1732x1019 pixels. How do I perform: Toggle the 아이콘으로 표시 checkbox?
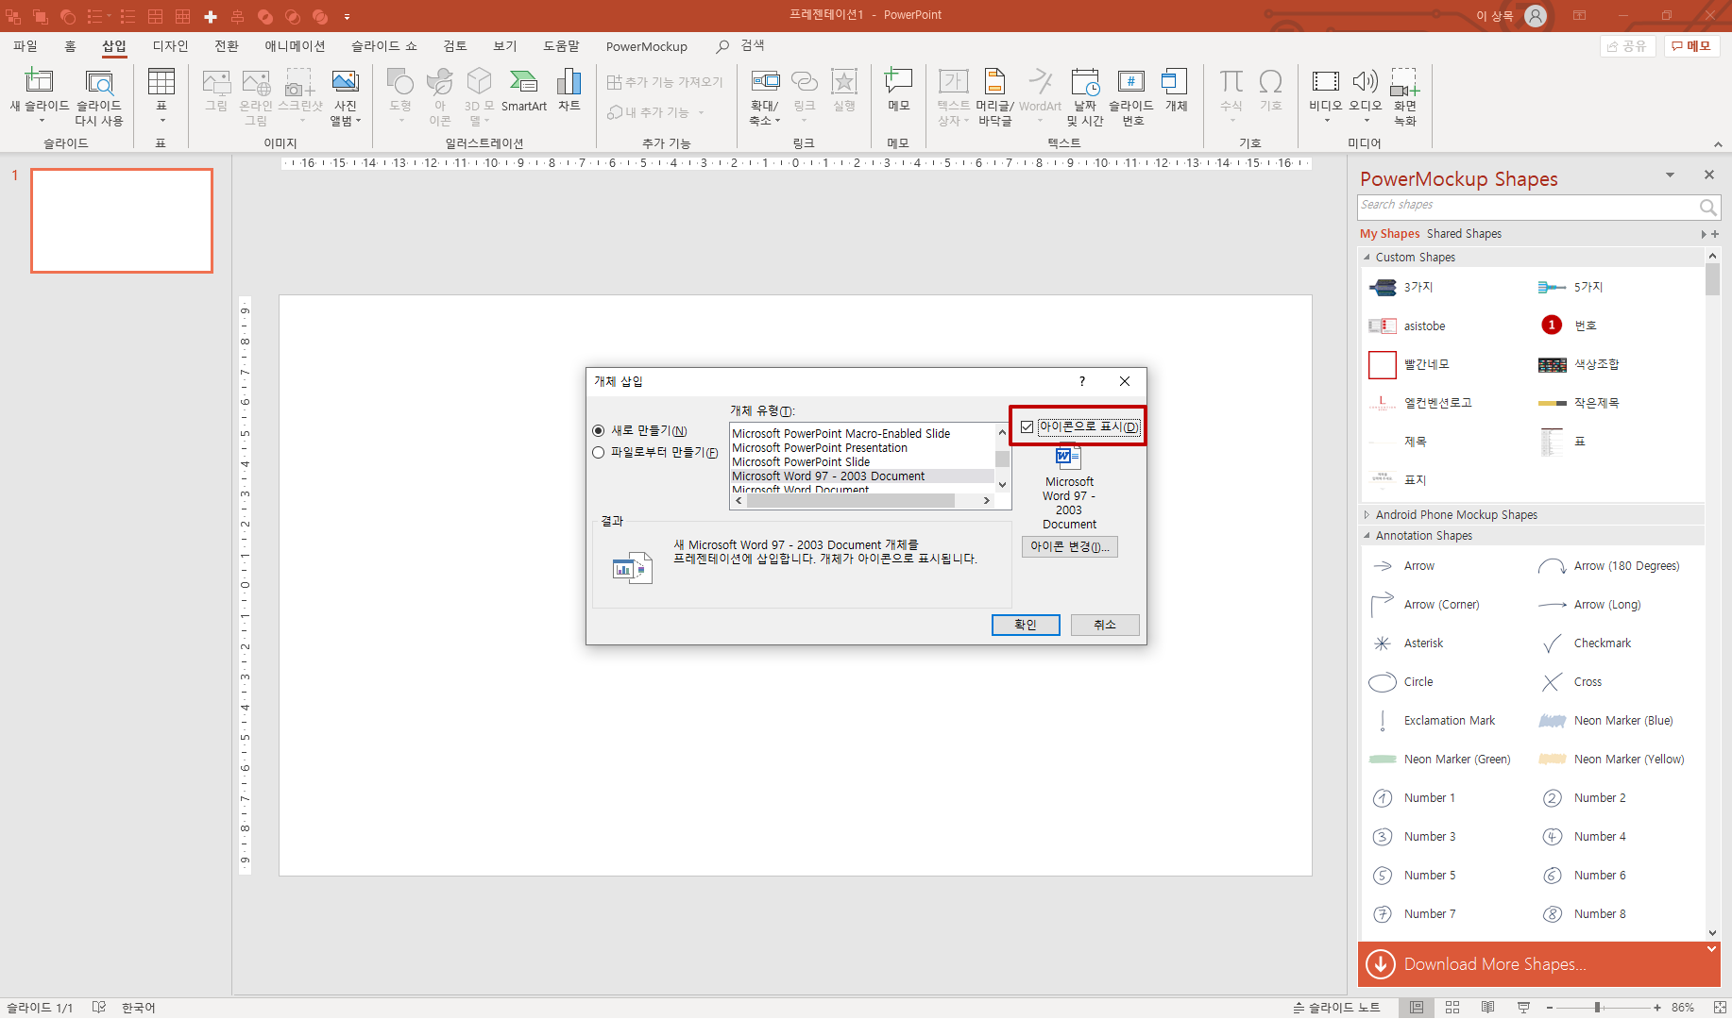(x=1027, y=427)
